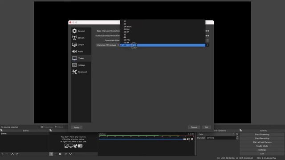Viewport: 285px width, 160px height.
Task: Click the Scenes dock pop-out icon
Action: pos(1,130)
